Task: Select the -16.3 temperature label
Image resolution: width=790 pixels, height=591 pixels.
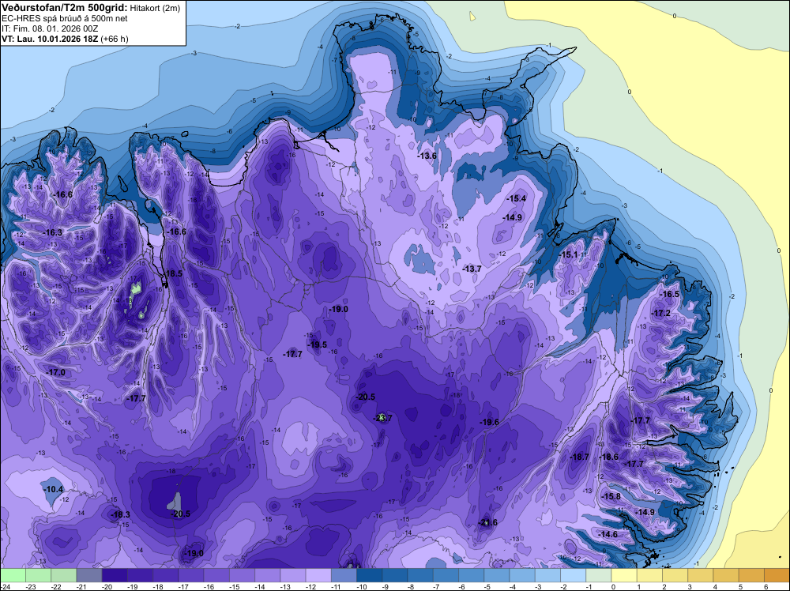Action: coord(52,232)
